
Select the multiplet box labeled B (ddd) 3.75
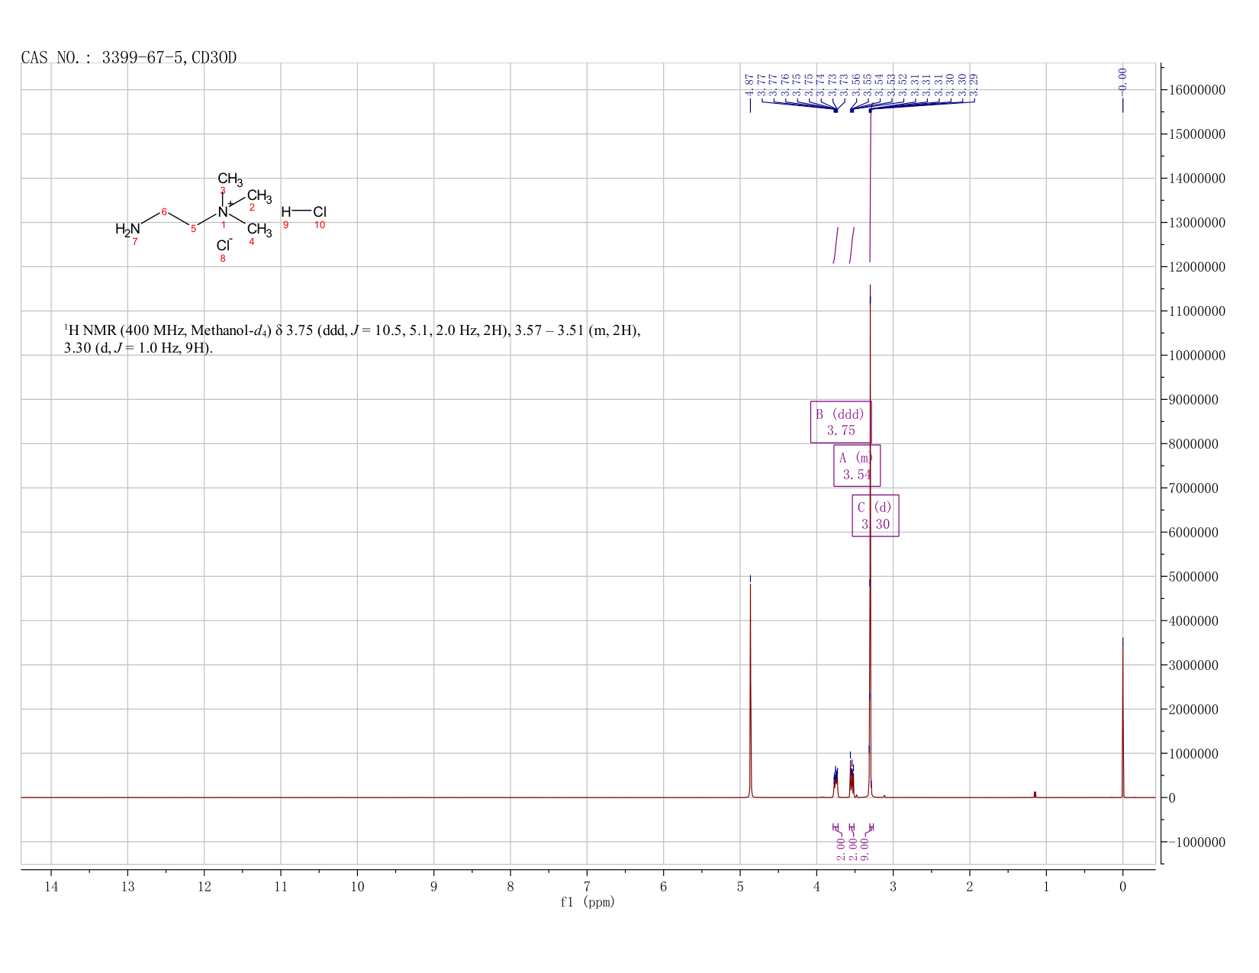pyautogui.click(x=841, y=422)
